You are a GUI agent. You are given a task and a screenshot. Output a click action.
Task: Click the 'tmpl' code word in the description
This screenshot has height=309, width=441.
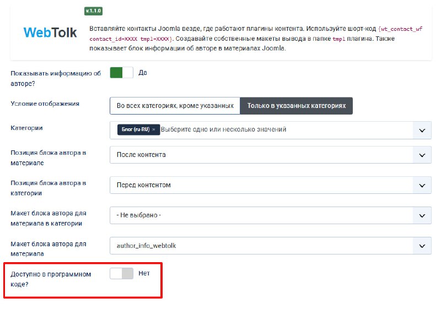[x=338, y=39]
